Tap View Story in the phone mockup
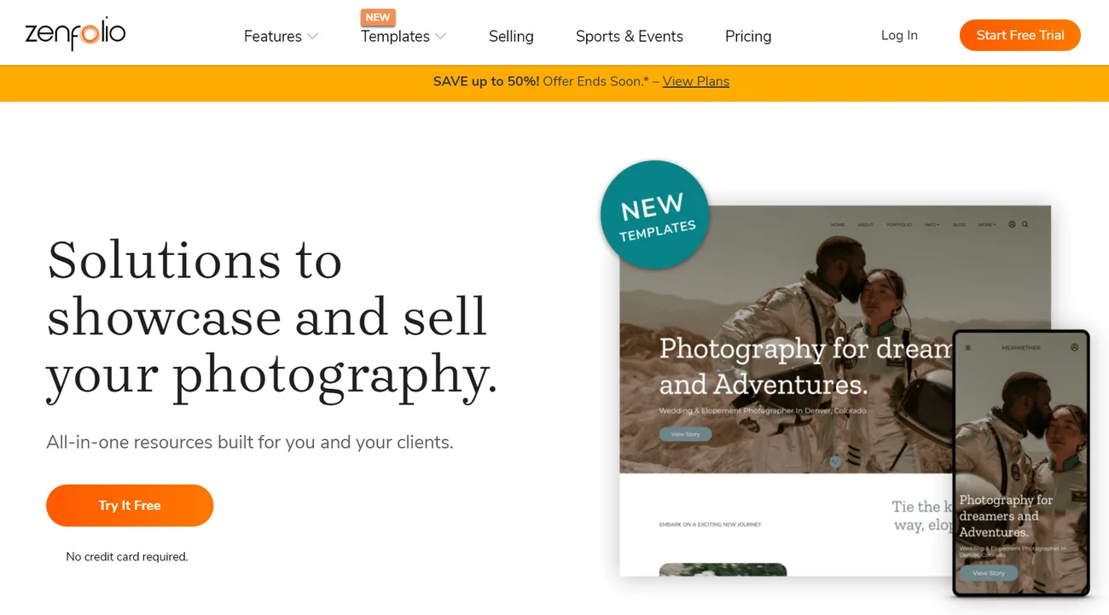This screenshot has height=615, width=1109. point(989,573)
